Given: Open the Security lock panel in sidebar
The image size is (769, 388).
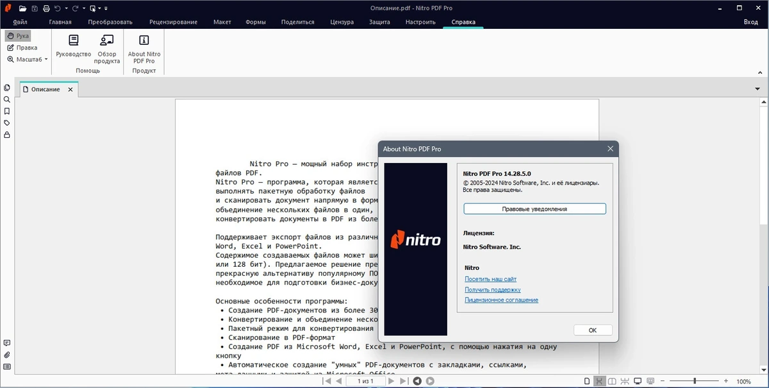Looking at the screenshot, I should (x=7, y=135).
